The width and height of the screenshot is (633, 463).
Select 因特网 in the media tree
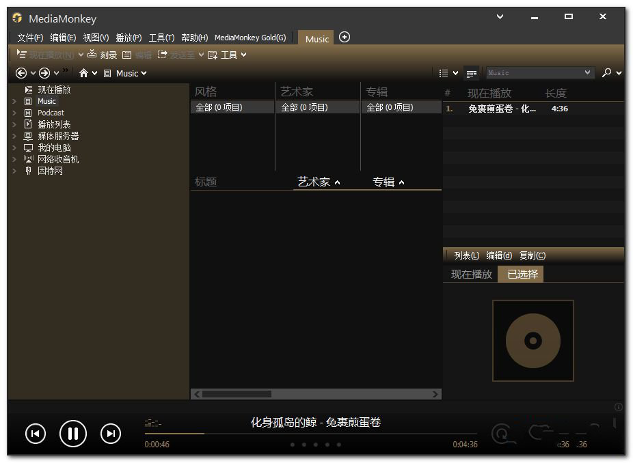(x=50, y=171)
